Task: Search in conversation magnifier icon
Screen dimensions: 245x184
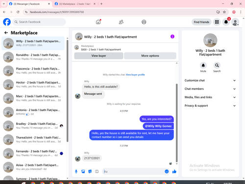Action: pyautogui.click(x=217, y=66)
